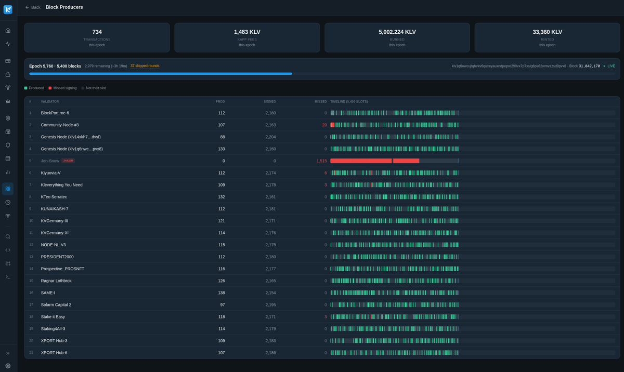Click the 1,515 missed count for Jon-Snow
The image size is (624, 372).
[x=321, y=161]
